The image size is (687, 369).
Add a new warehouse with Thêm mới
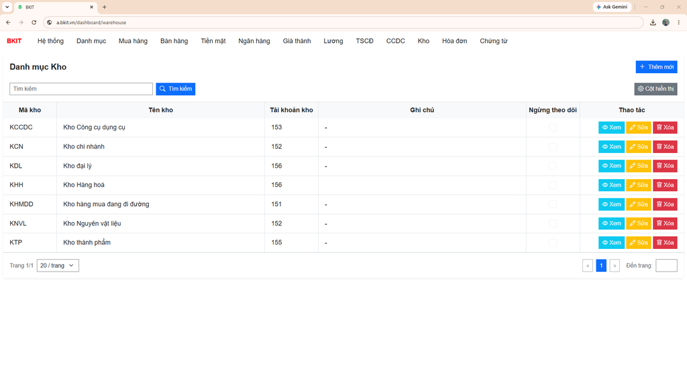656,67
